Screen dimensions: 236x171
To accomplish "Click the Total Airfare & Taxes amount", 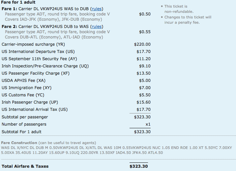I will point(139,166).
